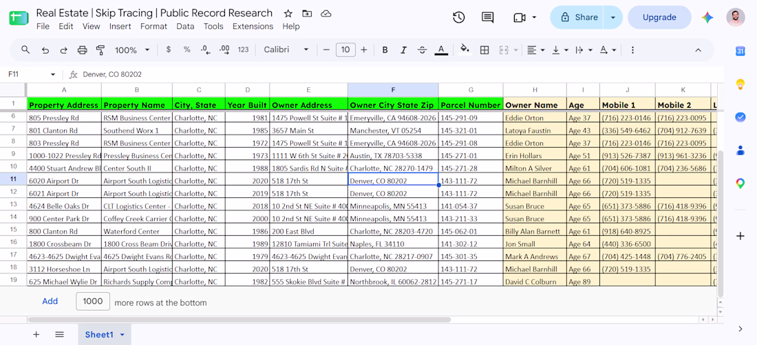Open the Insert menu
This screenshot has width=757, height=345.
[120, 27]
